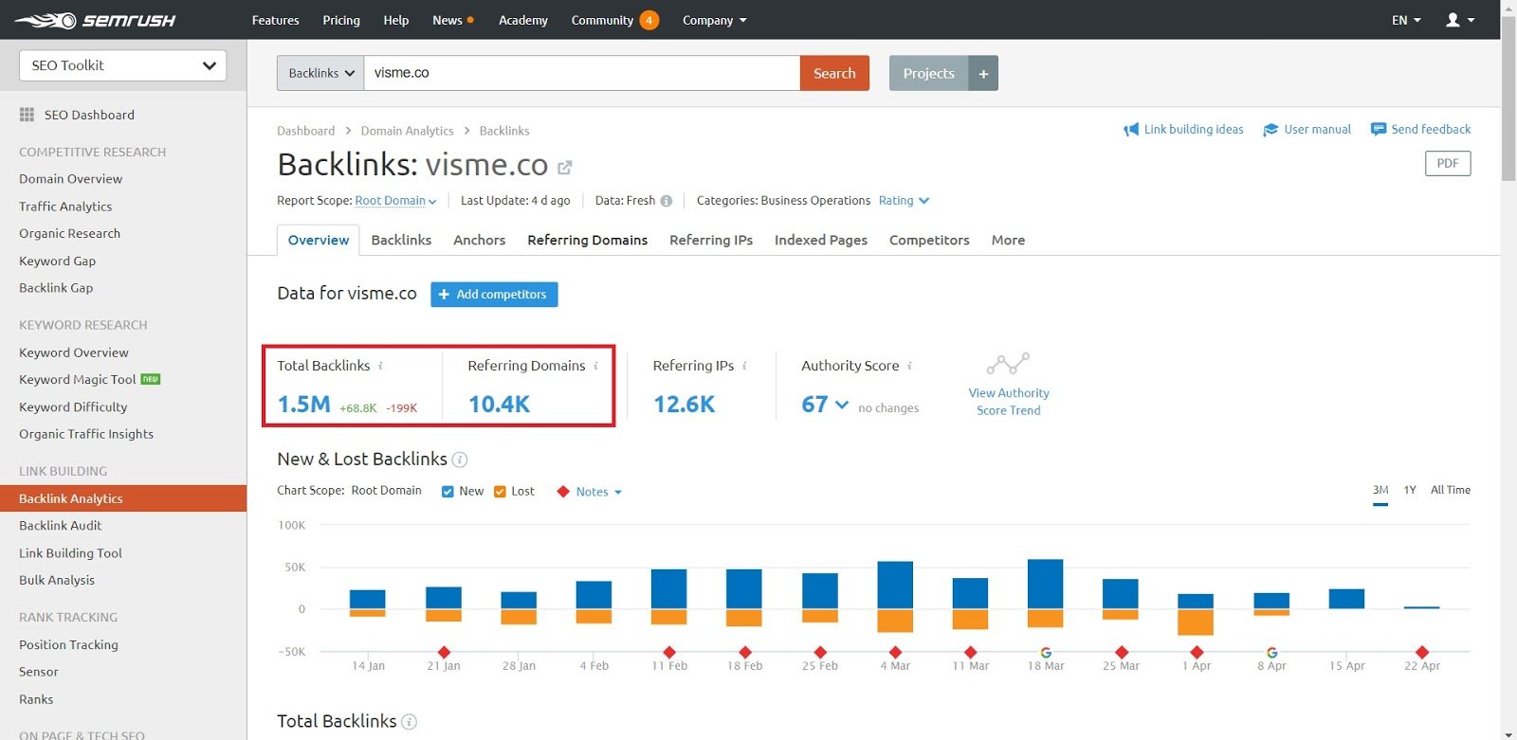Screen dimensions: 1517x740
Task: Click the Link building ideas megaphone icon
Action: [x=1131, y=130]
